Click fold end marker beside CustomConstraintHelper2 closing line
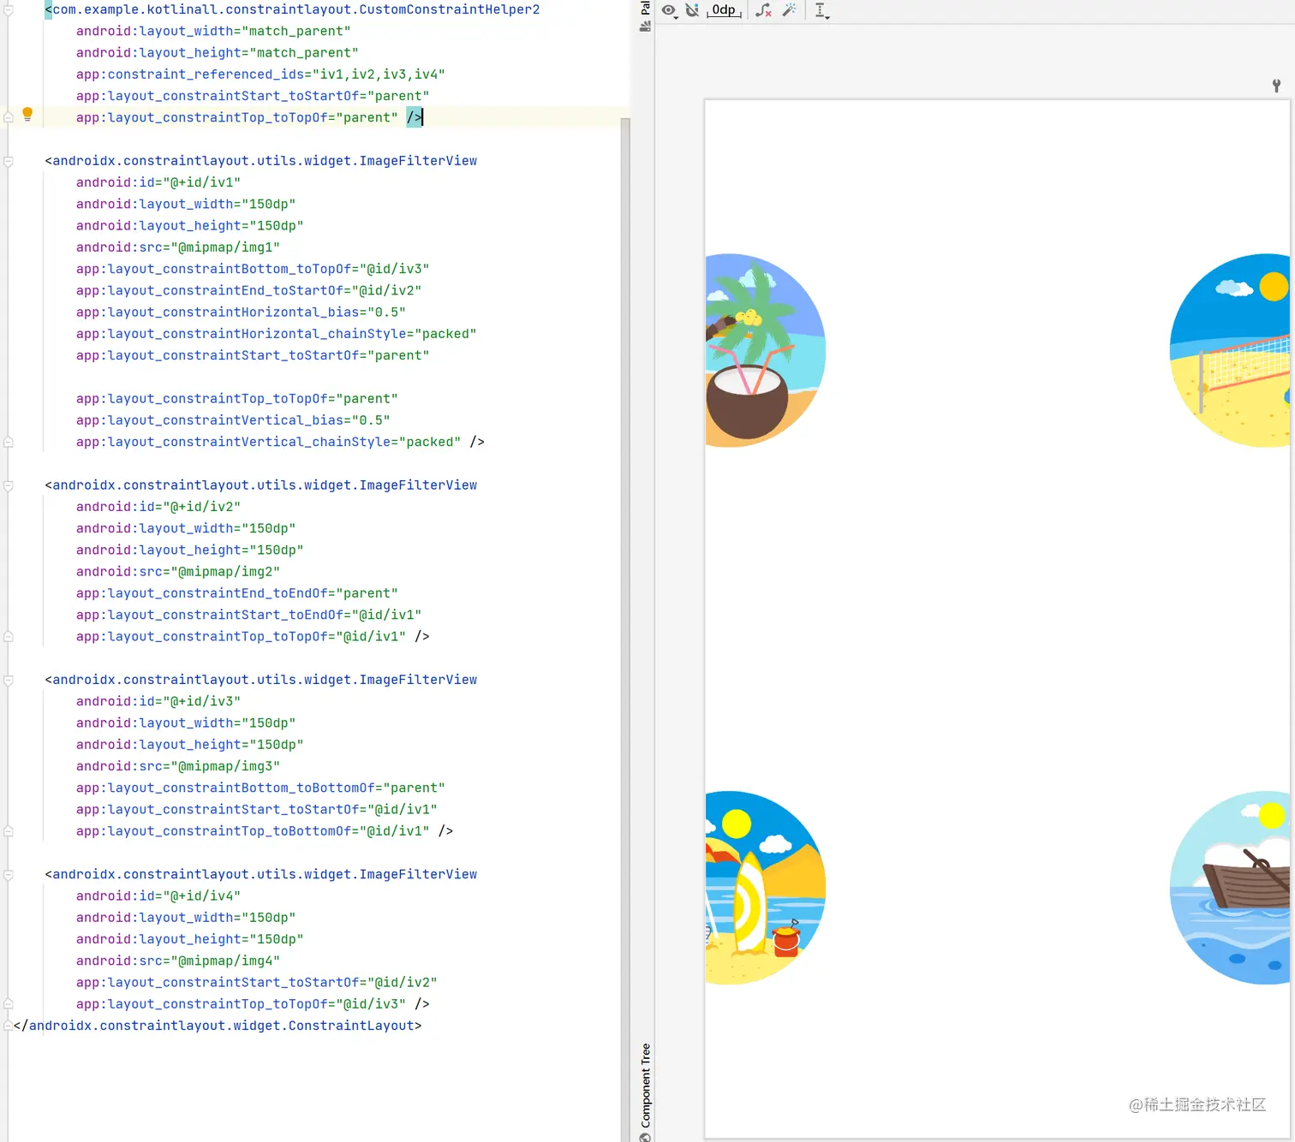This screenshot has width=1295, height=1142. tap(9, 117)
